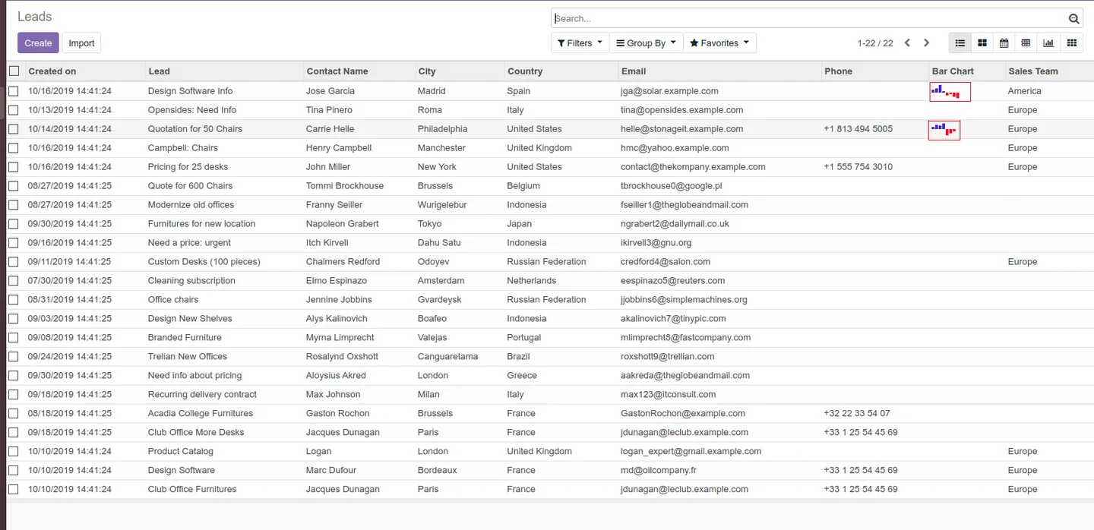Open the Filters dropdown
This screenshot has width=1094, height=530.
580,43
